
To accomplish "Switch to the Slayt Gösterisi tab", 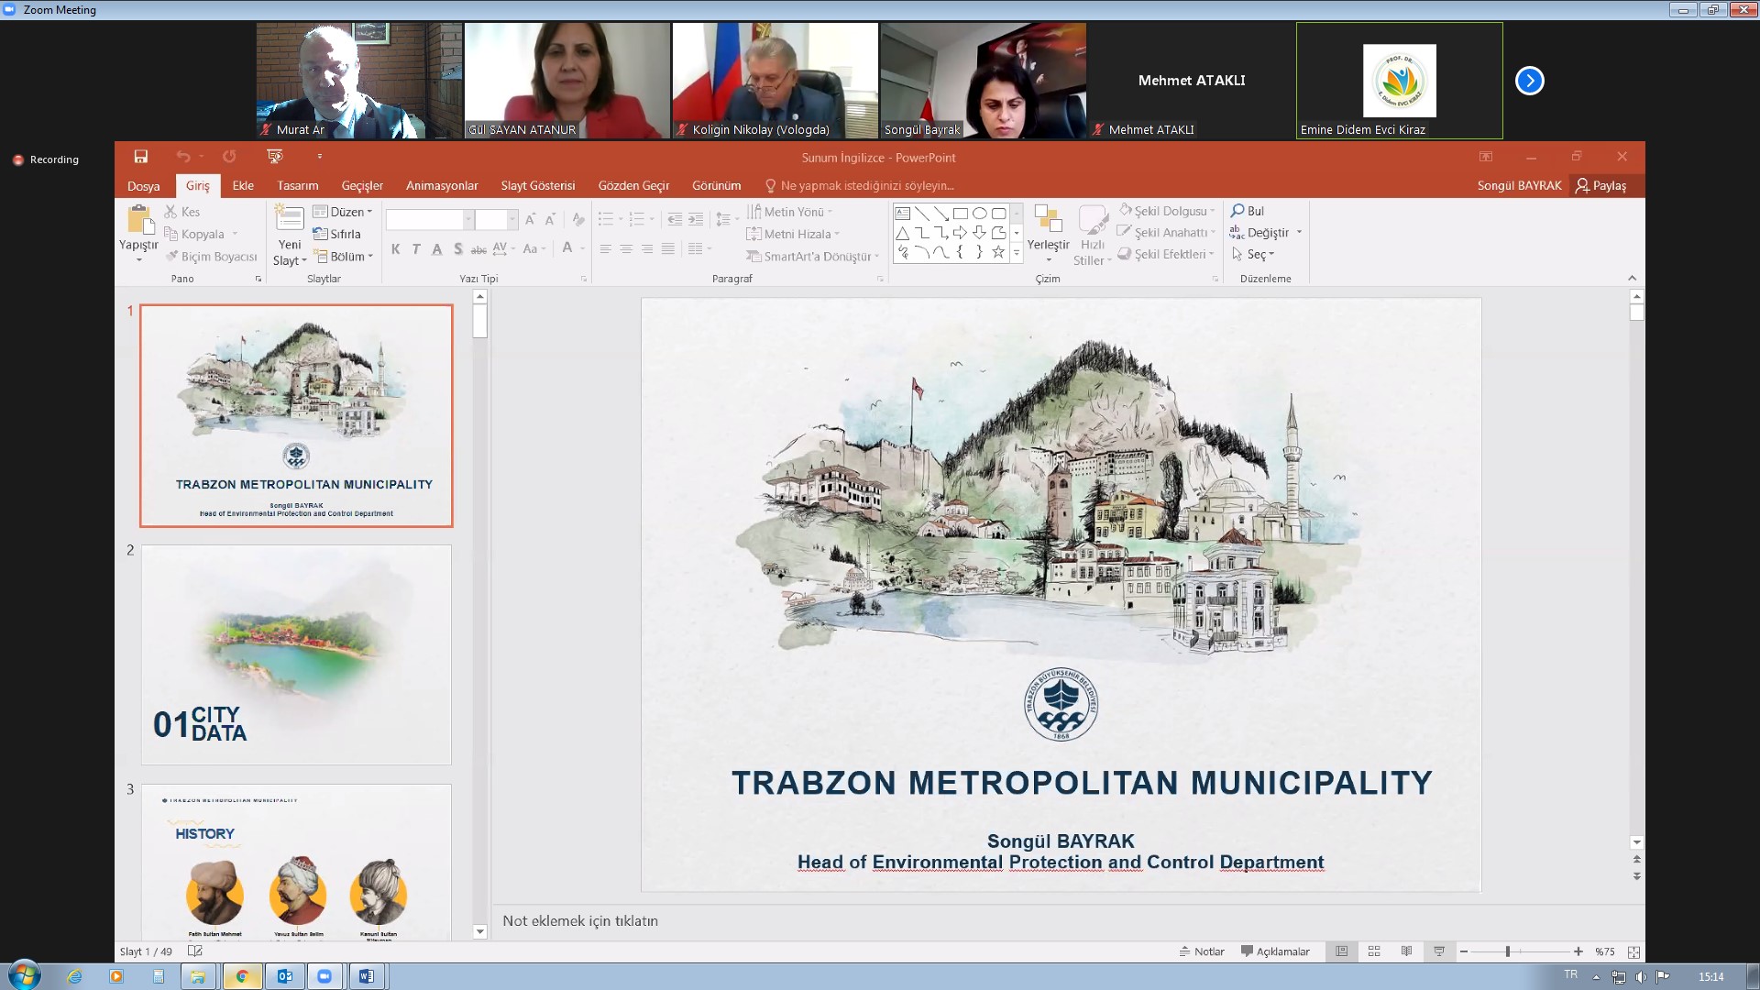I will click(x=538, y=185).
